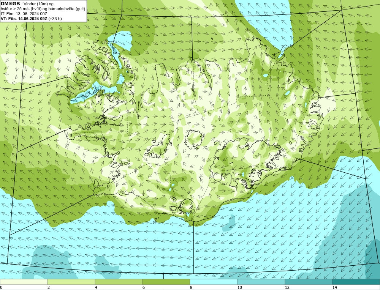Click the 'IT: Fim. 13. 06. 2024 00Z' line

tap(24, 14)
